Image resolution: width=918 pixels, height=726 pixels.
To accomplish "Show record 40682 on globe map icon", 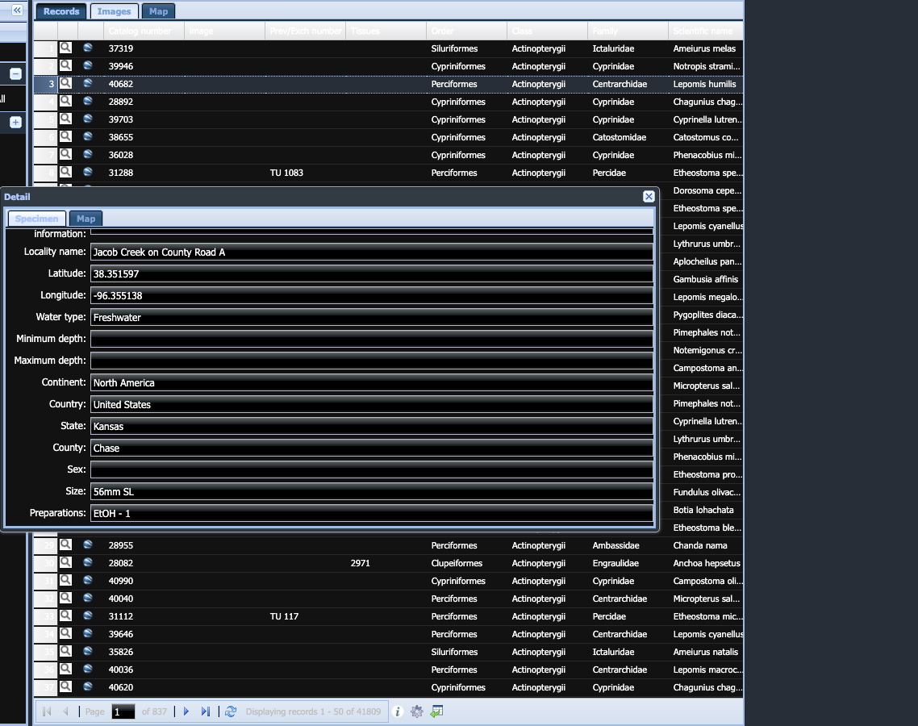I will pos(88,83).
